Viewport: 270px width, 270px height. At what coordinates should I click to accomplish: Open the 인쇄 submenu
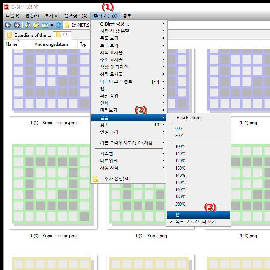pos(129,103)
